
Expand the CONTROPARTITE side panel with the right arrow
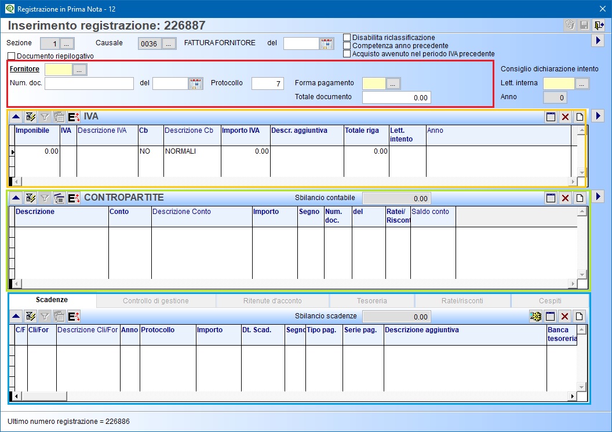point(598,197)
